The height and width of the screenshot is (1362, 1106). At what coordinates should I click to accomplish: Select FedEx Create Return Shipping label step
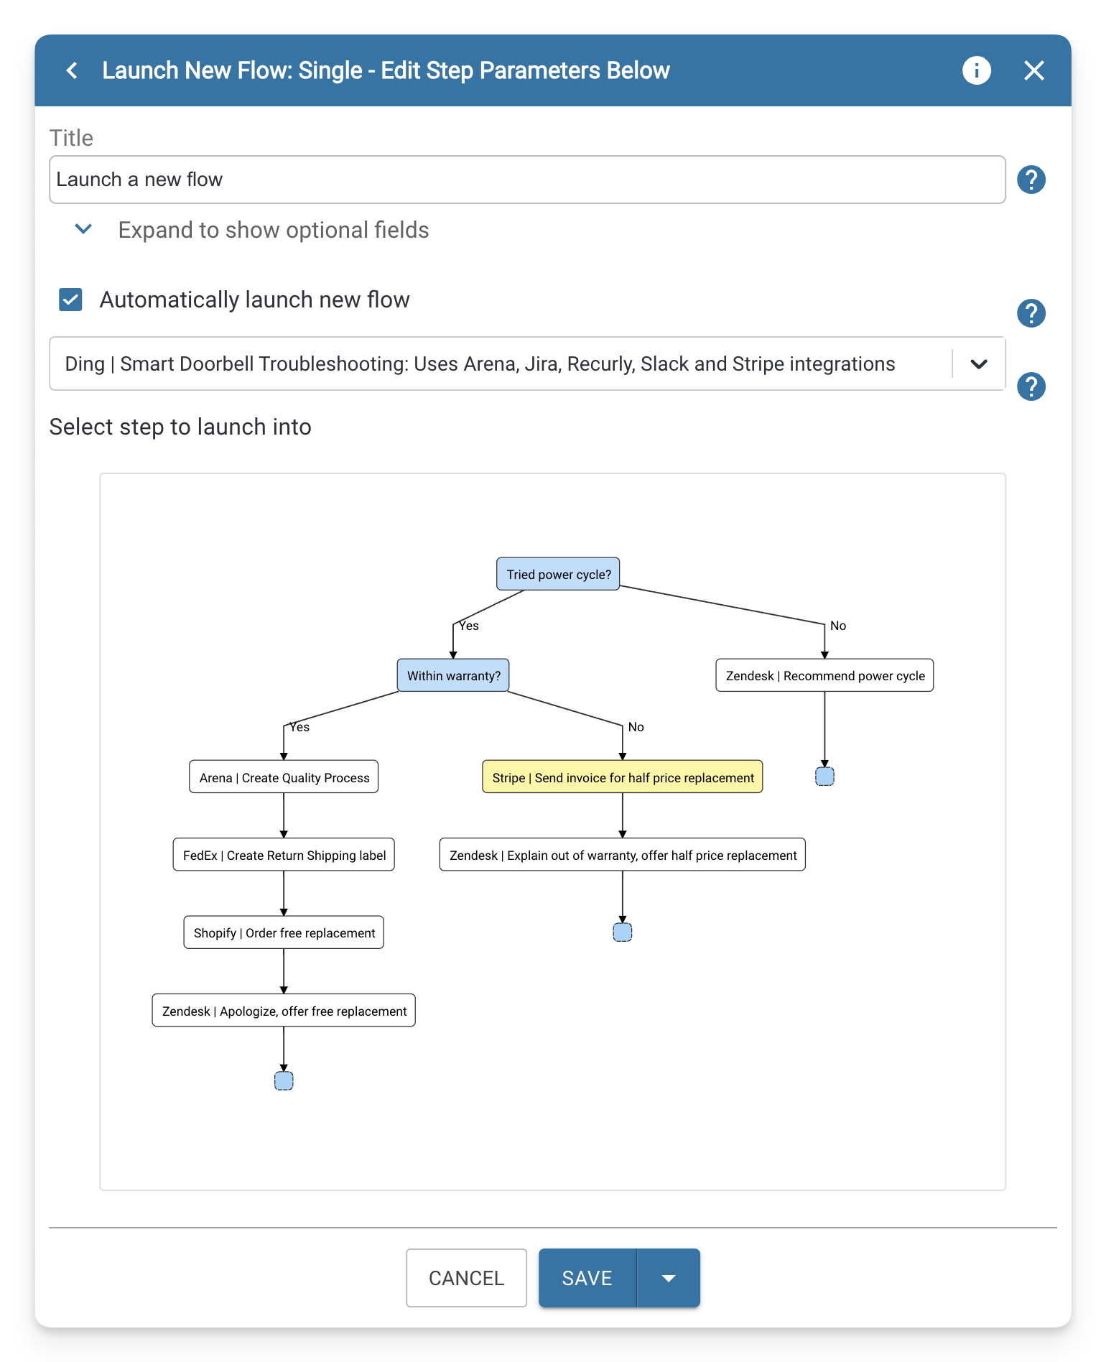pyautogui.click(x=284, y=855)
